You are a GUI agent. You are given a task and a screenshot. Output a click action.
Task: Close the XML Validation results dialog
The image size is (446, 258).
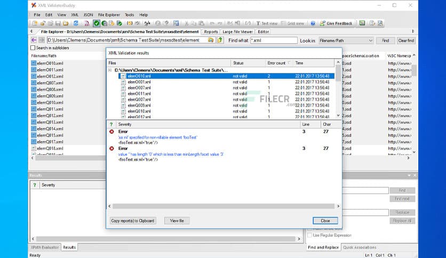point(325,221)
